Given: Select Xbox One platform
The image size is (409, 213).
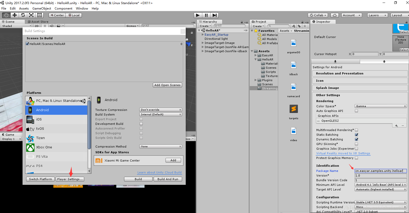Looking at the screenshot, I should click(56, 147).
